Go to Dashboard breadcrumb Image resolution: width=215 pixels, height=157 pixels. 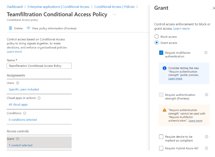click(15, 7)
